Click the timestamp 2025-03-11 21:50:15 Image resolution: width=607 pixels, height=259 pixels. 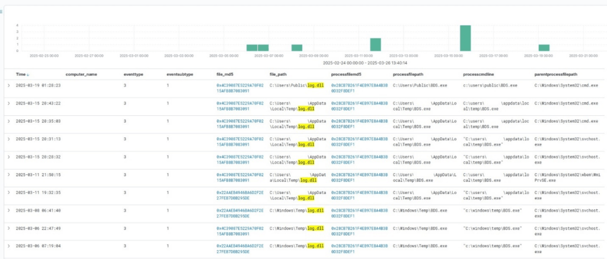click(x=38, y=175)
